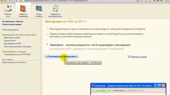Close the Состояние browser window
The width and height of the screenshot is (170, 95).
tap(164, 85)
